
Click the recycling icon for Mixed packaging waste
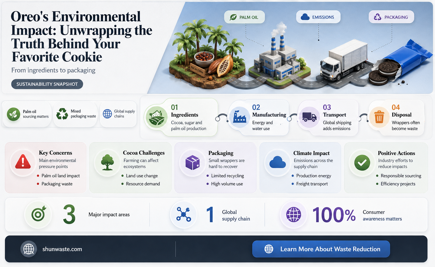tap(62, 114)
